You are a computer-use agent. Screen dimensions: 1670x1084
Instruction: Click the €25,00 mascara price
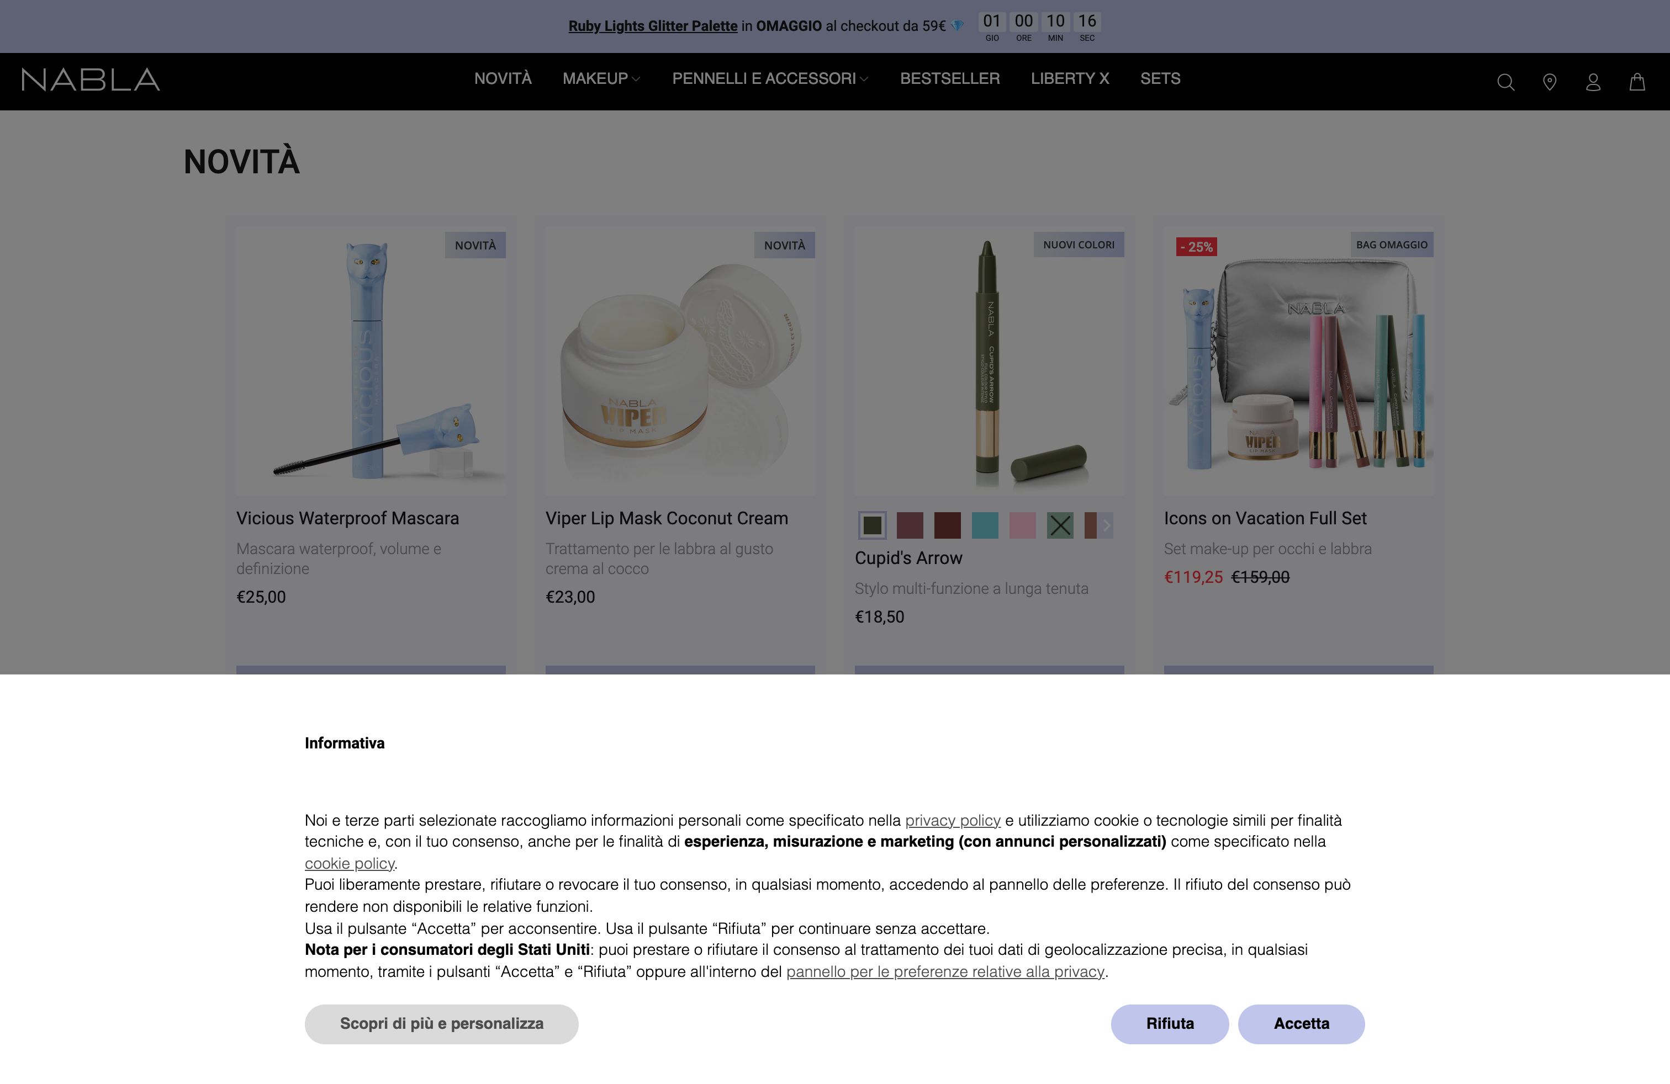(261, 597)
